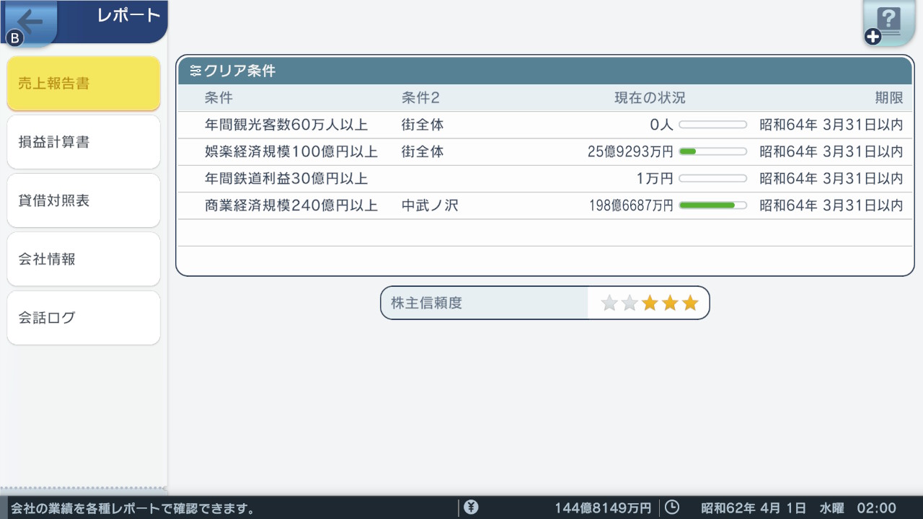Click the 年間鉄道利益 progress bar
Viewport: 923px width, 519px height.
[713, 179]
